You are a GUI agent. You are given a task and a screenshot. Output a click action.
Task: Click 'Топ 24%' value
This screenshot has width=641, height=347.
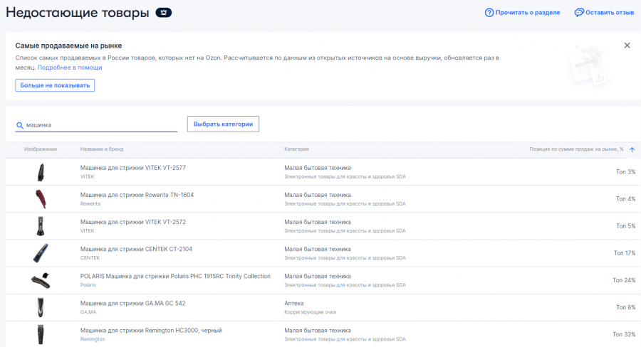[x=624, y=280]
